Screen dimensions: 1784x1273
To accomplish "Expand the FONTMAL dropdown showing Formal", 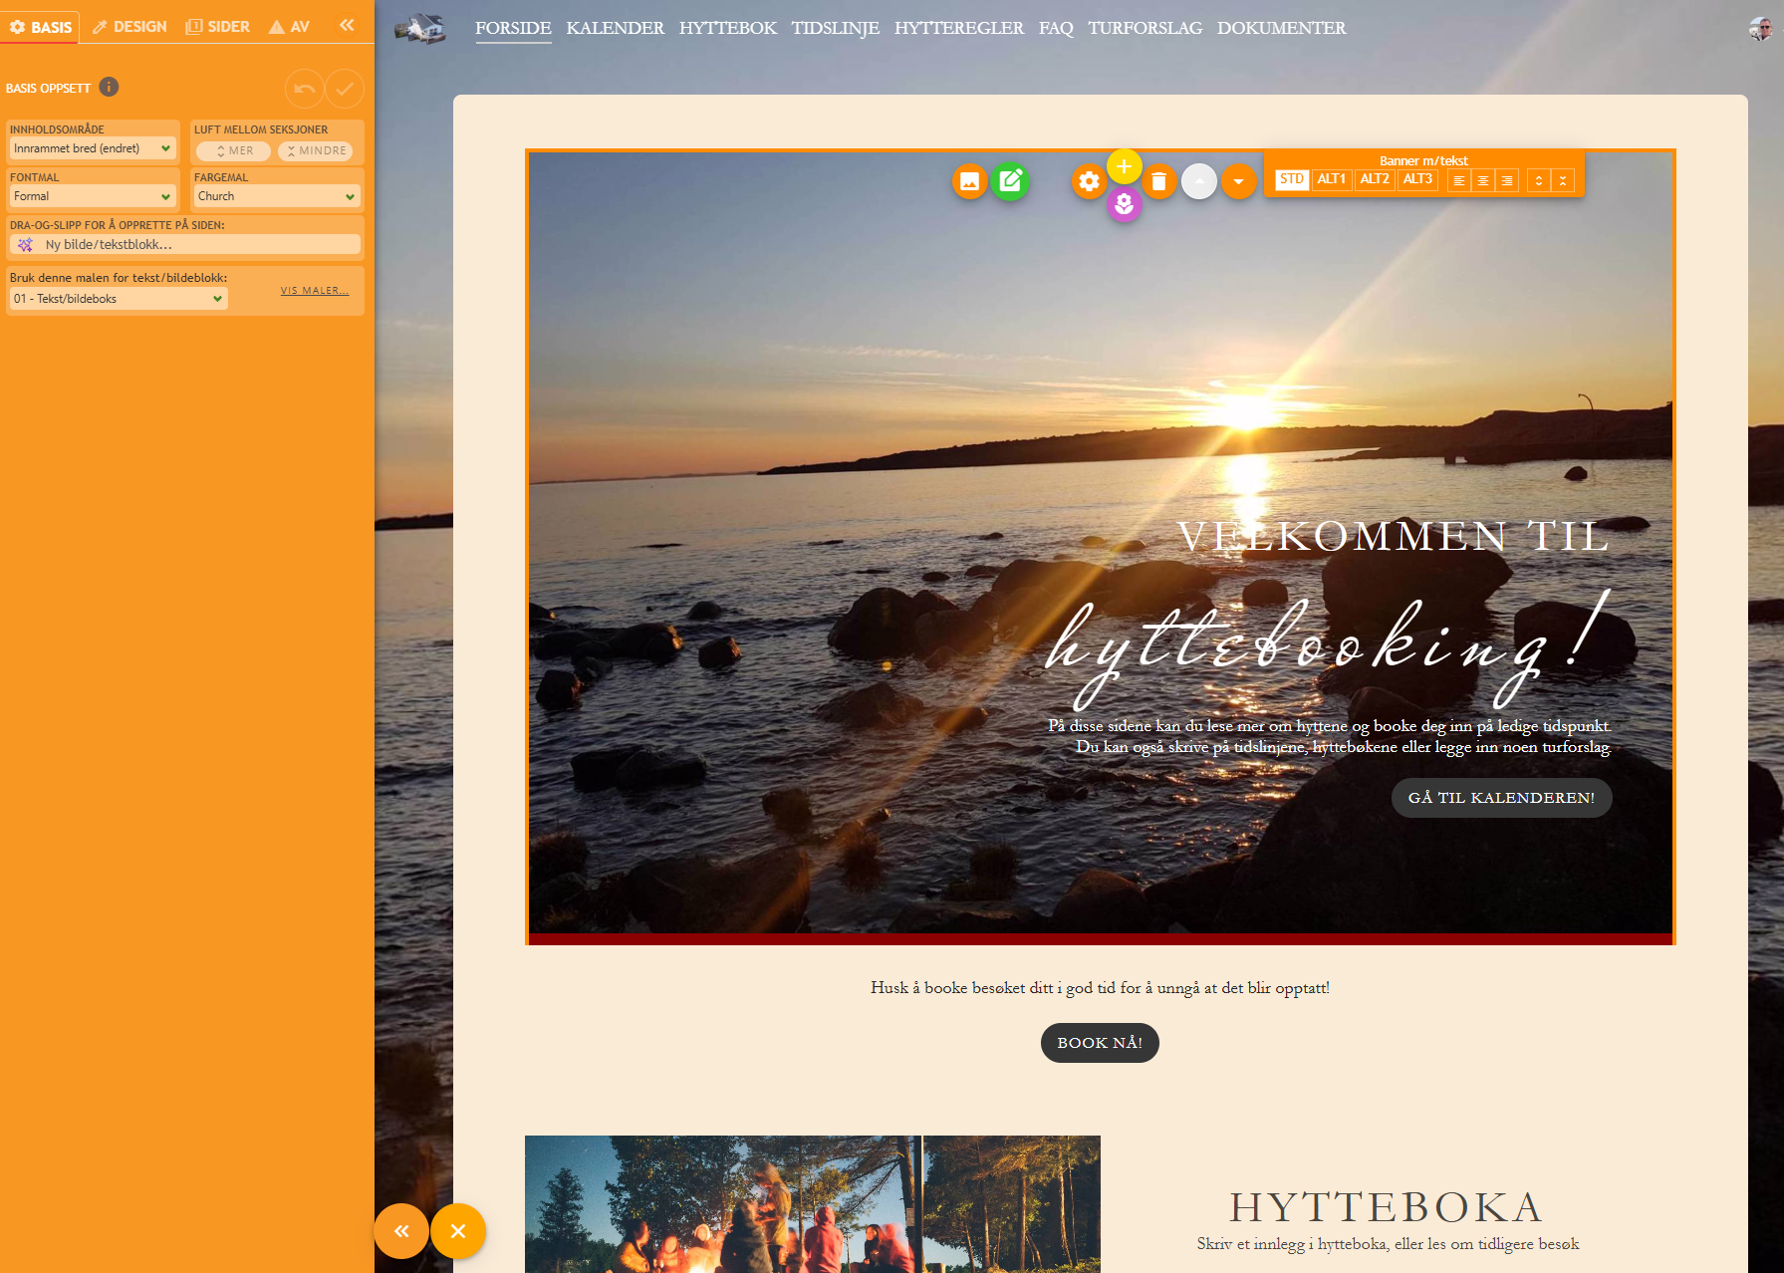I will 93,196.
